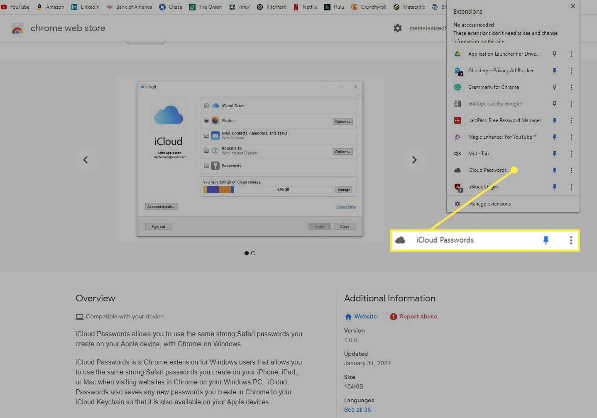The height and width of the screenshot is (418, 597).
Task: Go to previous screenshot in carousel
Action: [86, 160]
